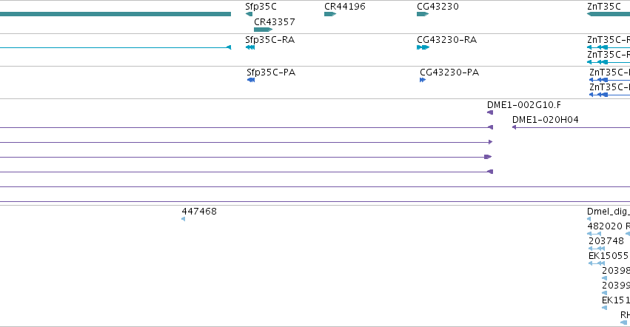Click the CG43230-PA protein label
The width and height of the screenshot is (630, 327).
click(449, 73)
